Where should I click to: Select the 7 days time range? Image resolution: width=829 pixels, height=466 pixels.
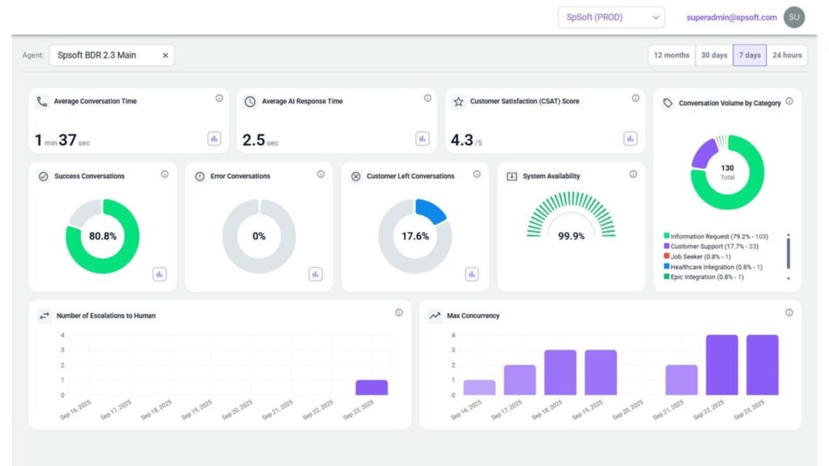coord(749,55)
